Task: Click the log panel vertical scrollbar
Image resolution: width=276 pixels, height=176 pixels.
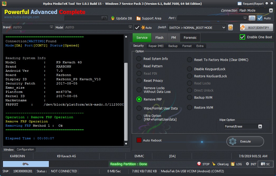Action: click(x=126, y=102)
